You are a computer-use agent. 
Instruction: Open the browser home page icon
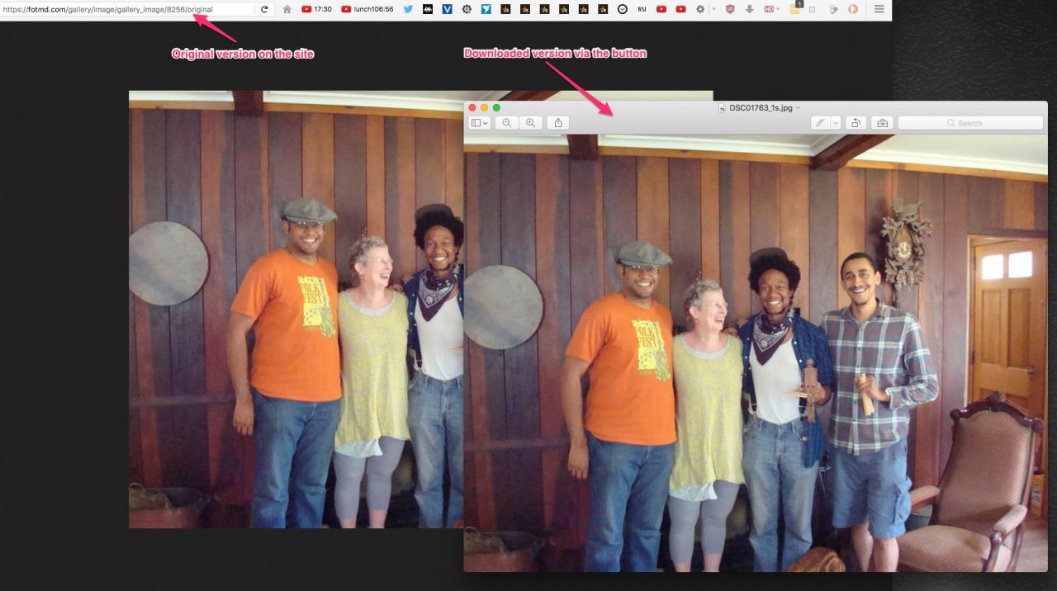(x=287, y=9)
